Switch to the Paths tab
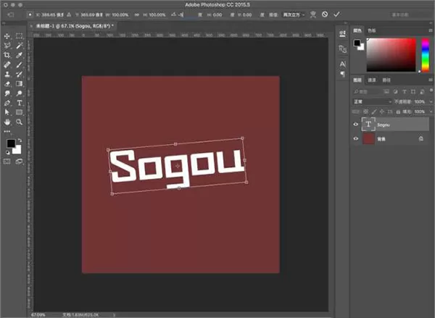This screenshot has width=435, height=318. (x=386, y=80)
